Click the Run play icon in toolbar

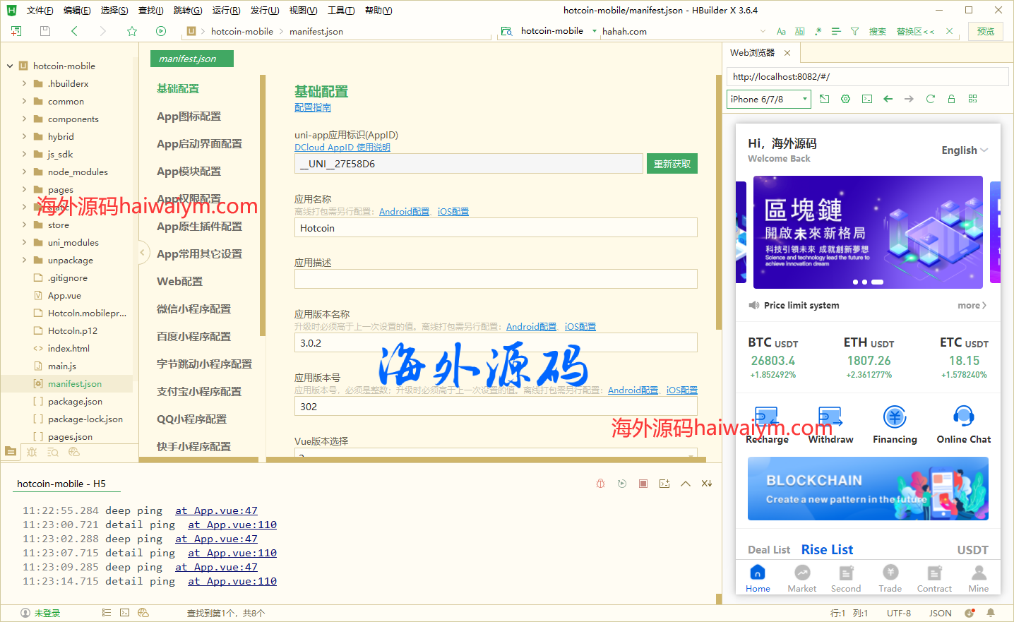click(161, 31)
